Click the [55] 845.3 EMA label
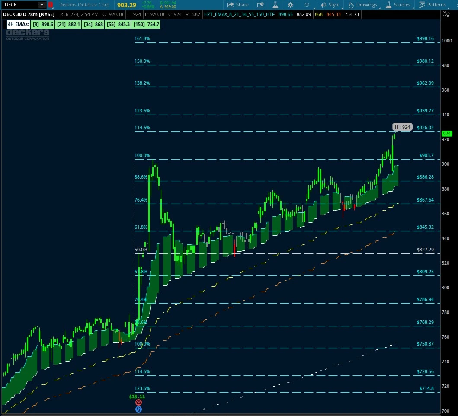Viewport: 458px width, 416px height. click(118, 24)
